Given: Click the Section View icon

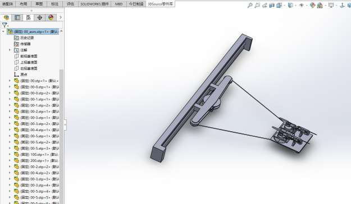Looking at the screenshot, I should tap(272, 5).
